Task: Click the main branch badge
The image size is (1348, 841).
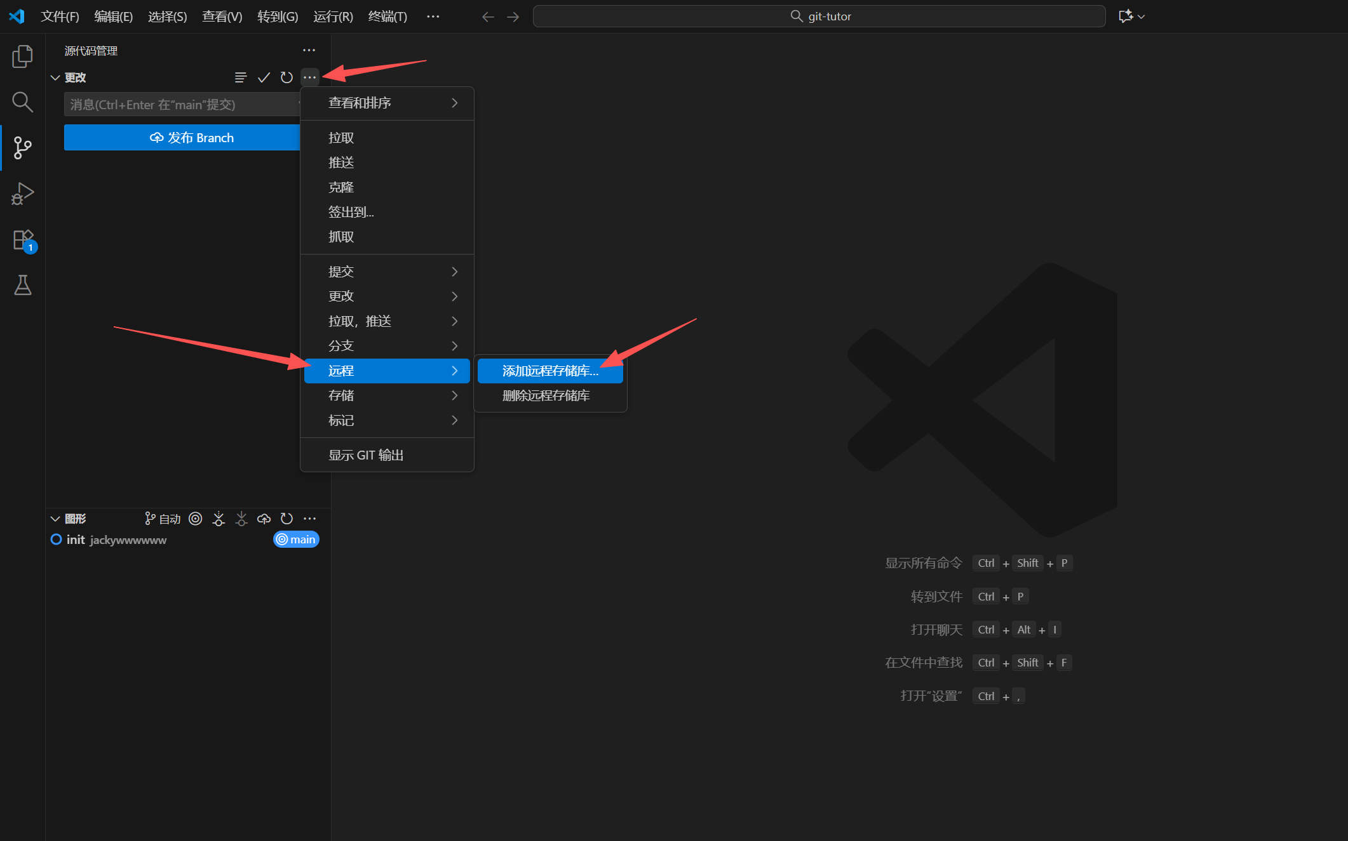Action: (x=296, y=540)
